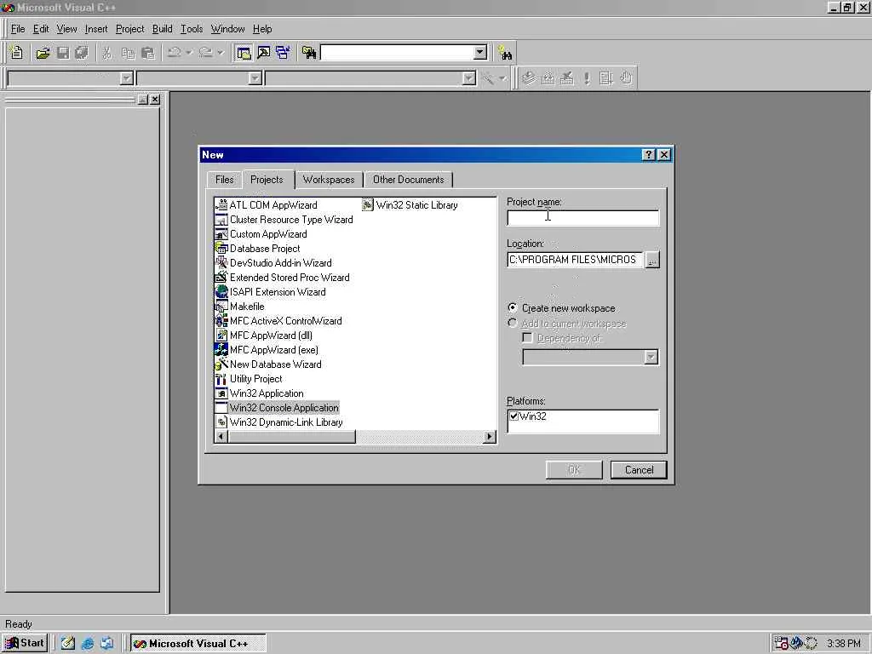Click the Save All toolbar icon

coord(82,53)
